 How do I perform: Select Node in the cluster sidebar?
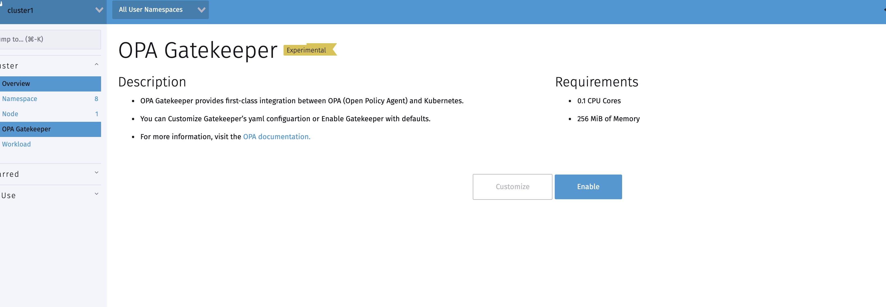coord(10,114)
